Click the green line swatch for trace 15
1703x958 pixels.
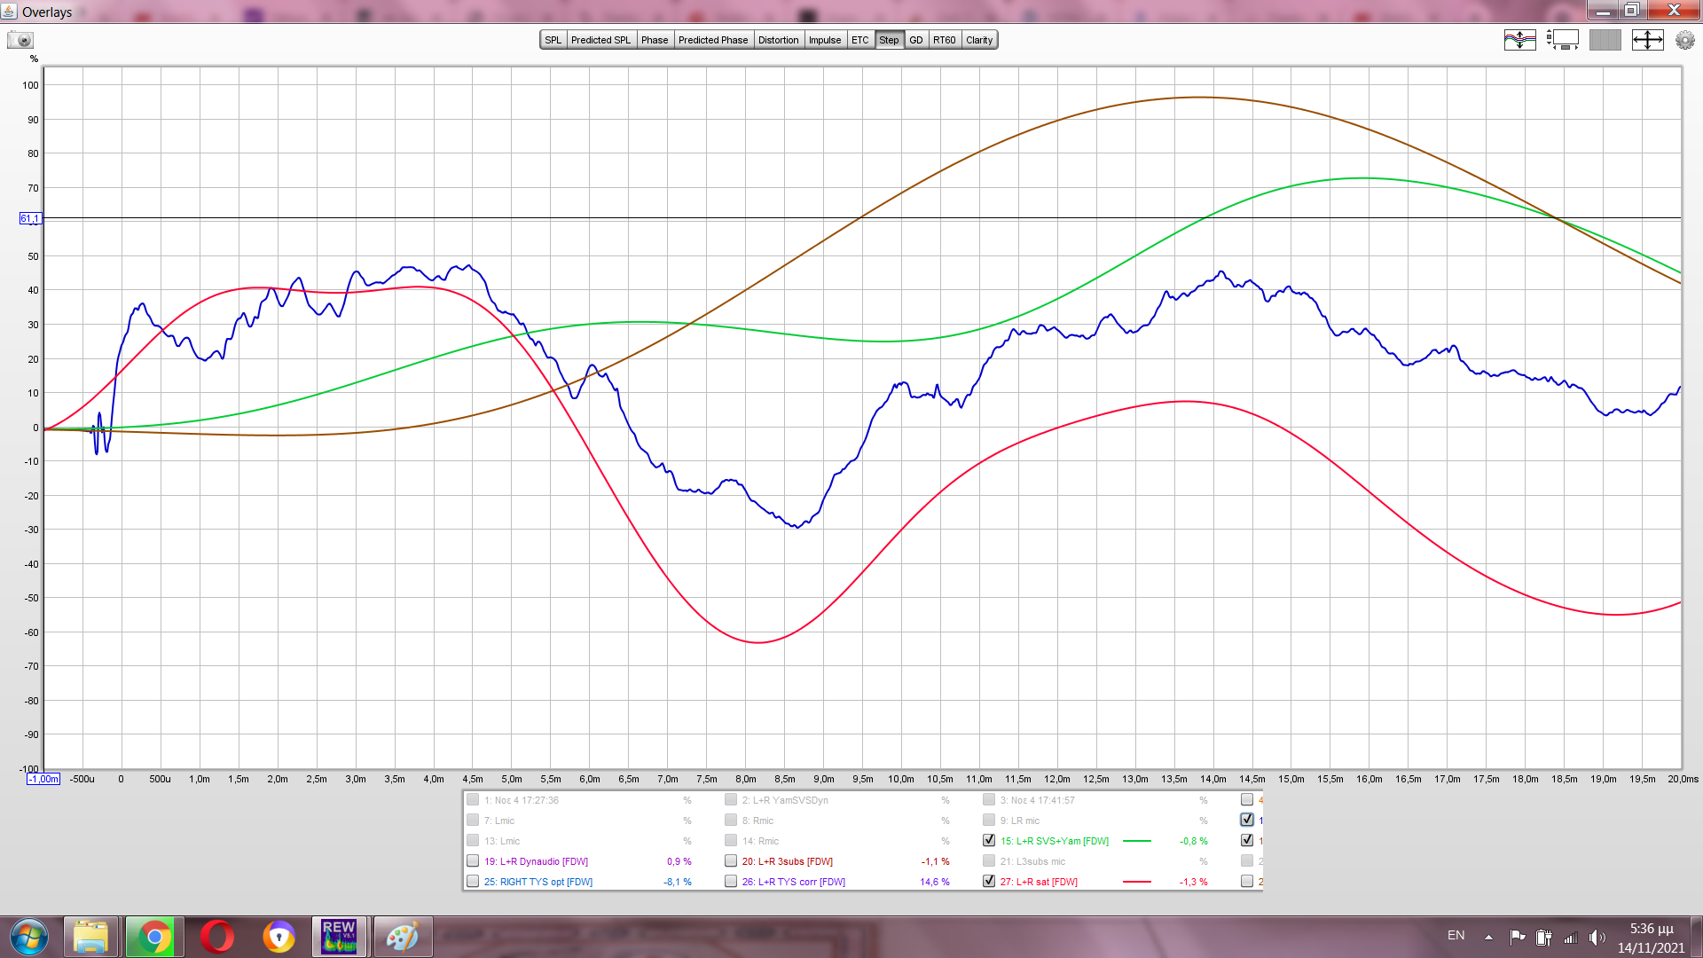tap(1136, 841)
